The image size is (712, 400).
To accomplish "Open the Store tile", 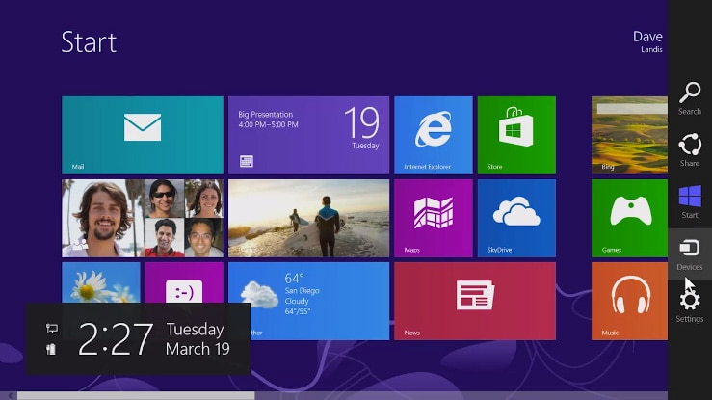I will click(x=516, y=135).
